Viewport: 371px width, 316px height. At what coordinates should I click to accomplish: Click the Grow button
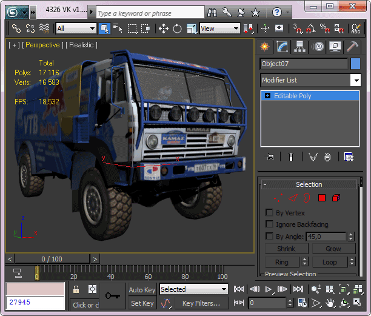click(x=333, y=249)
